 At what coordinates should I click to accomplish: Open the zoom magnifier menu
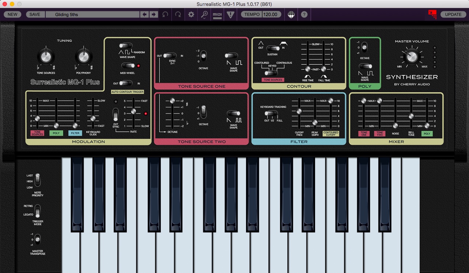point(204,15)
